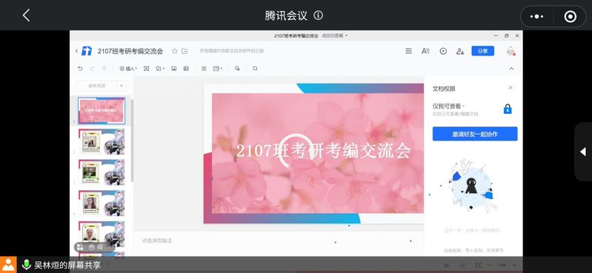Click the redo arrow in the toolbar
This screenshot has width=592, height=273.
(92, 69)
